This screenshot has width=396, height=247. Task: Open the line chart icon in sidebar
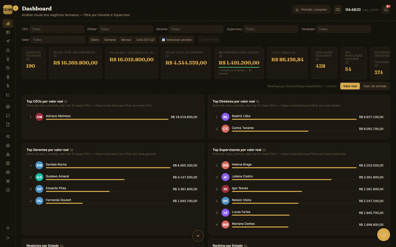(8, 95)
